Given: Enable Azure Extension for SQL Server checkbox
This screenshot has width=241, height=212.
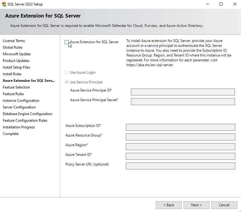Looking at the screenshot, I should tap(67, 42).
